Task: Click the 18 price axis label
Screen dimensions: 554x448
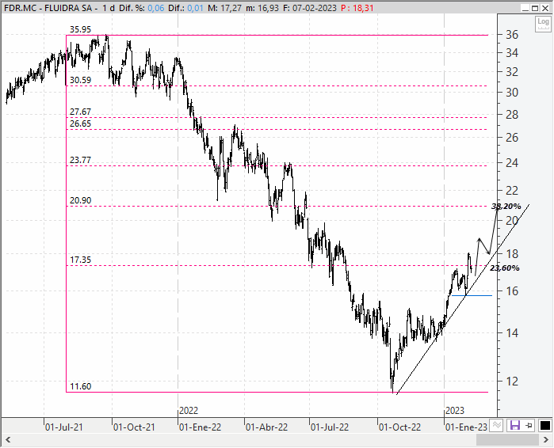Action: [x=512, y=253]
